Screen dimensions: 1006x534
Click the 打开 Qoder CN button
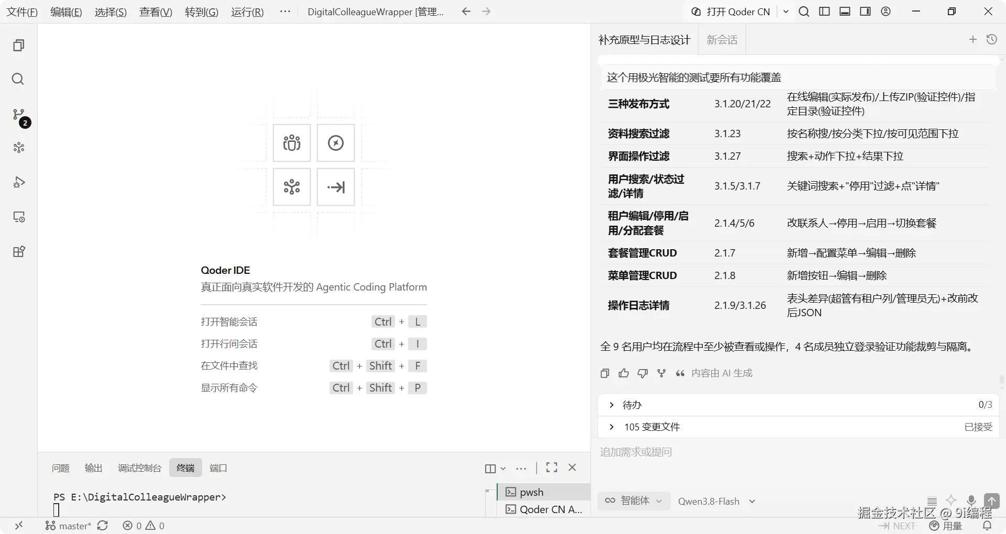[x=731, y=12]
